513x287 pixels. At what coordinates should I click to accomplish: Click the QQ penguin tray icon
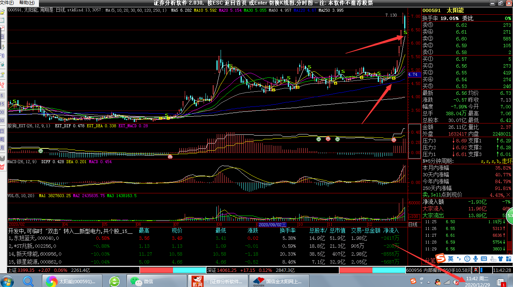point(437,281)
